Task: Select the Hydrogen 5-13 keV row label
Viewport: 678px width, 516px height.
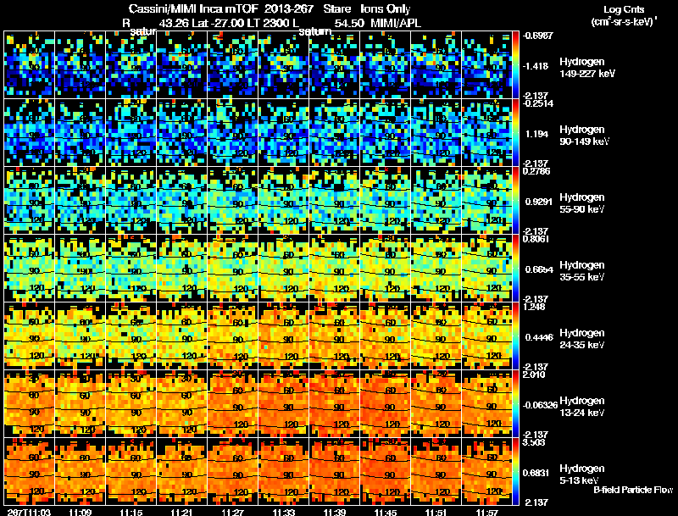Action: [581, 474]
